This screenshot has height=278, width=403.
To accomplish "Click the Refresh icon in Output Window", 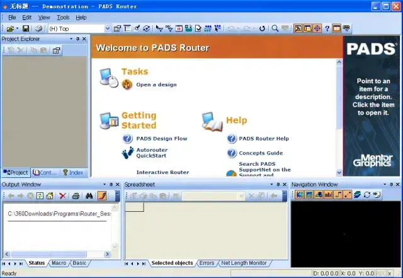I will (40, 196).
